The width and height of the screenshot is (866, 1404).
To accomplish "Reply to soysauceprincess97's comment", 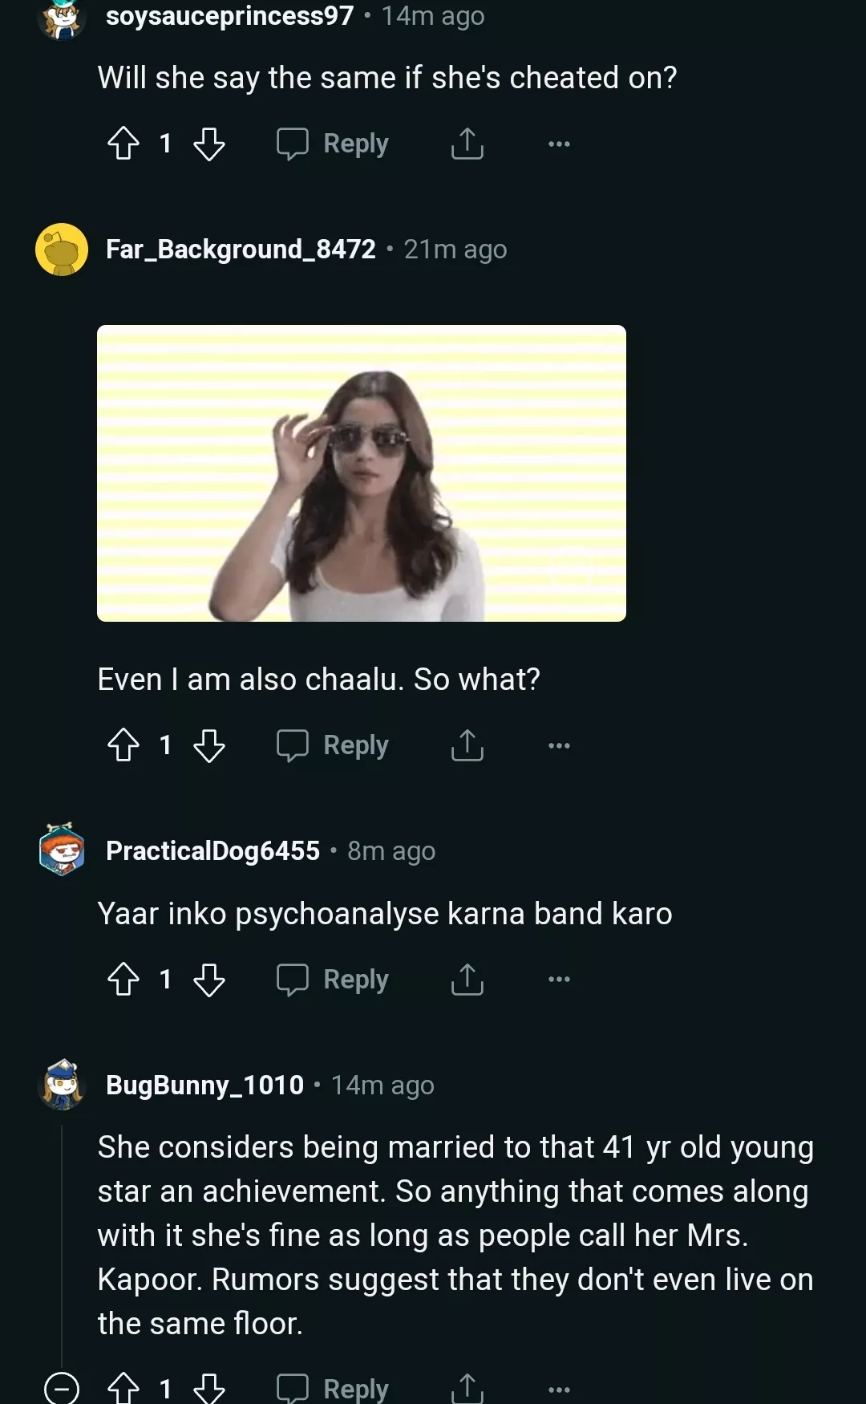I will 333,144.
